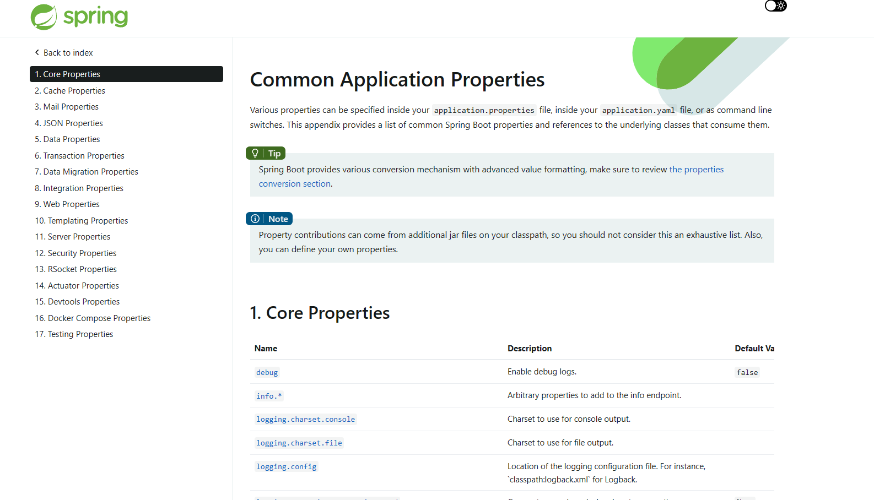Open 6. Transaction Properties section
The height and width of the screenshot is (500, 874).
79,156
